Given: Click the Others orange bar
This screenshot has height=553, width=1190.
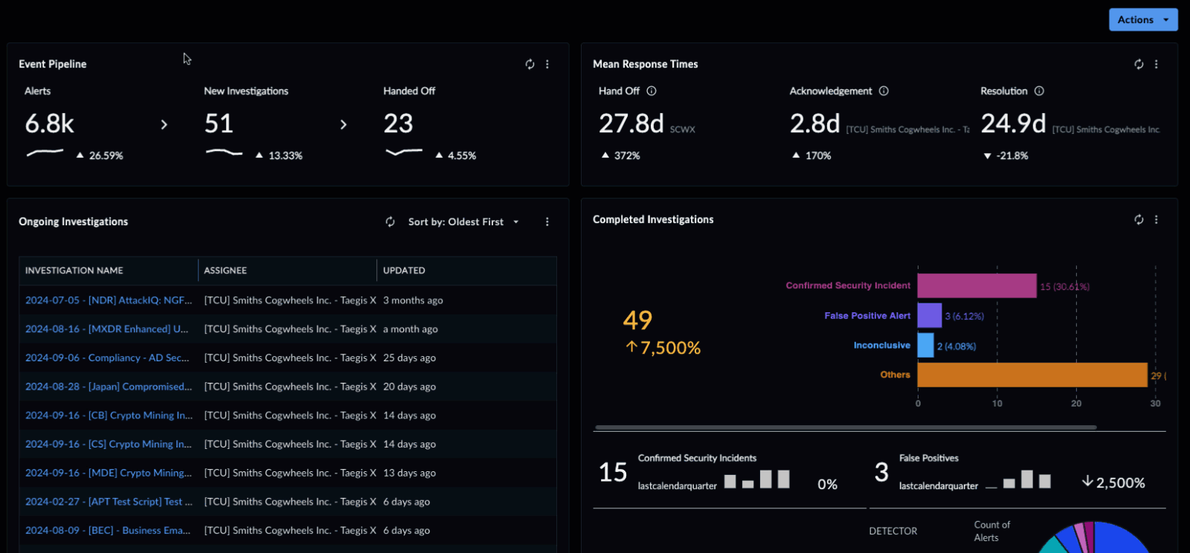Looking at the screenshot, I should click(x=1032, y=375).
